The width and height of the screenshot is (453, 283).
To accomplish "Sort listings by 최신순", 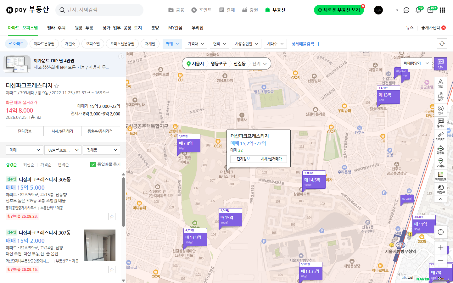I will pos(28,165).
